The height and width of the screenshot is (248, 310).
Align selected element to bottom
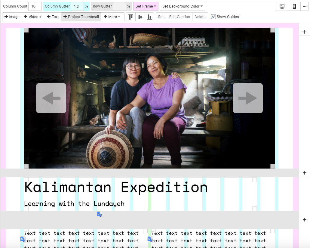click(x=149, y=17)
